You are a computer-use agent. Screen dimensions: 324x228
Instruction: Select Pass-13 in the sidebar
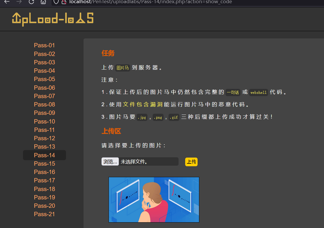tap(44, 147)
